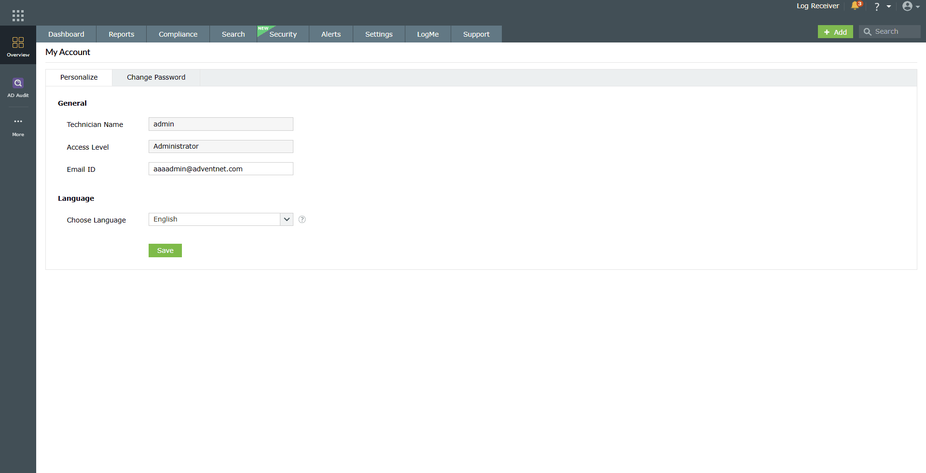Open the Alerts tab
The height and width of the screenshot is (473, 926).
[x=331, y=34]
